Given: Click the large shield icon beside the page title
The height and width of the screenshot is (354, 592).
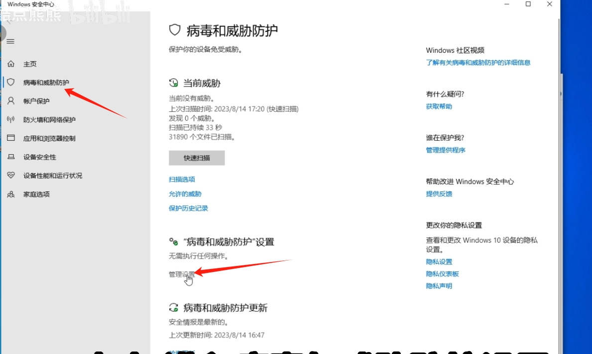Looking at the screenshot, I should [175, 30].
